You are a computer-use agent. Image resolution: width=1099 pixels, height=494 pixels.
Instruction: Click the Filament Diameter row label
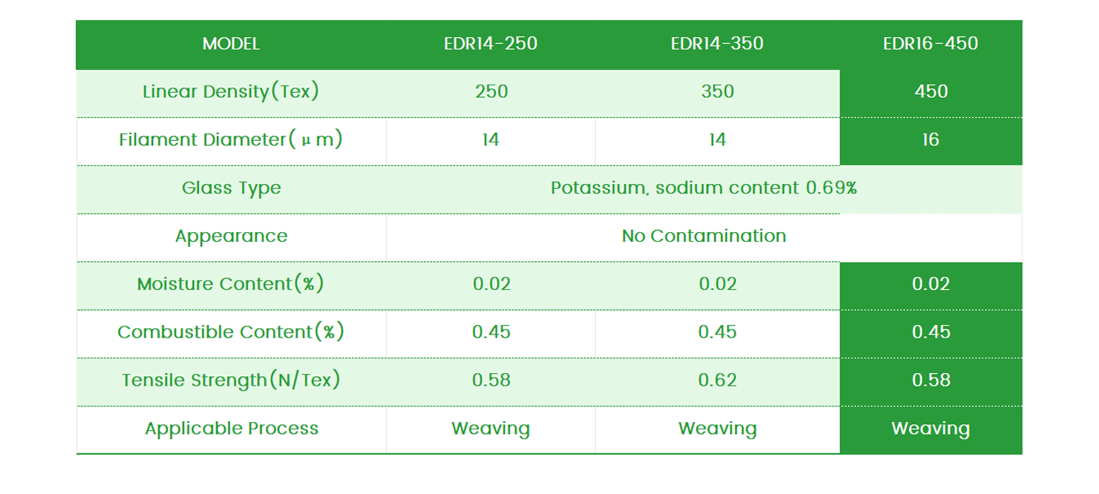pos(231,139)
